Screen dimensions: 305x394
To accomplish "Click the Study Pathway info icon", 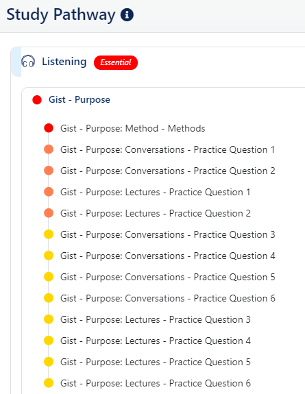I will (x=127, y=14).
